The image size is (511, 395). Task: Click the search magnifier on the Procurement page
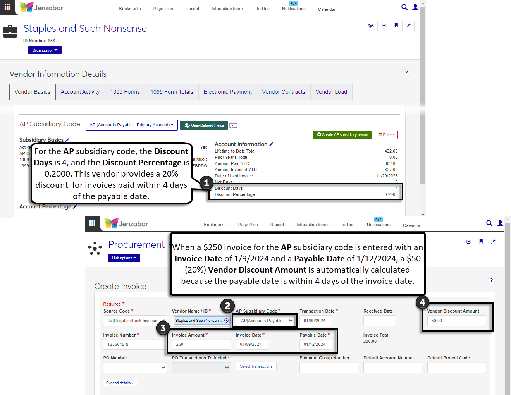tap(489, 223)
